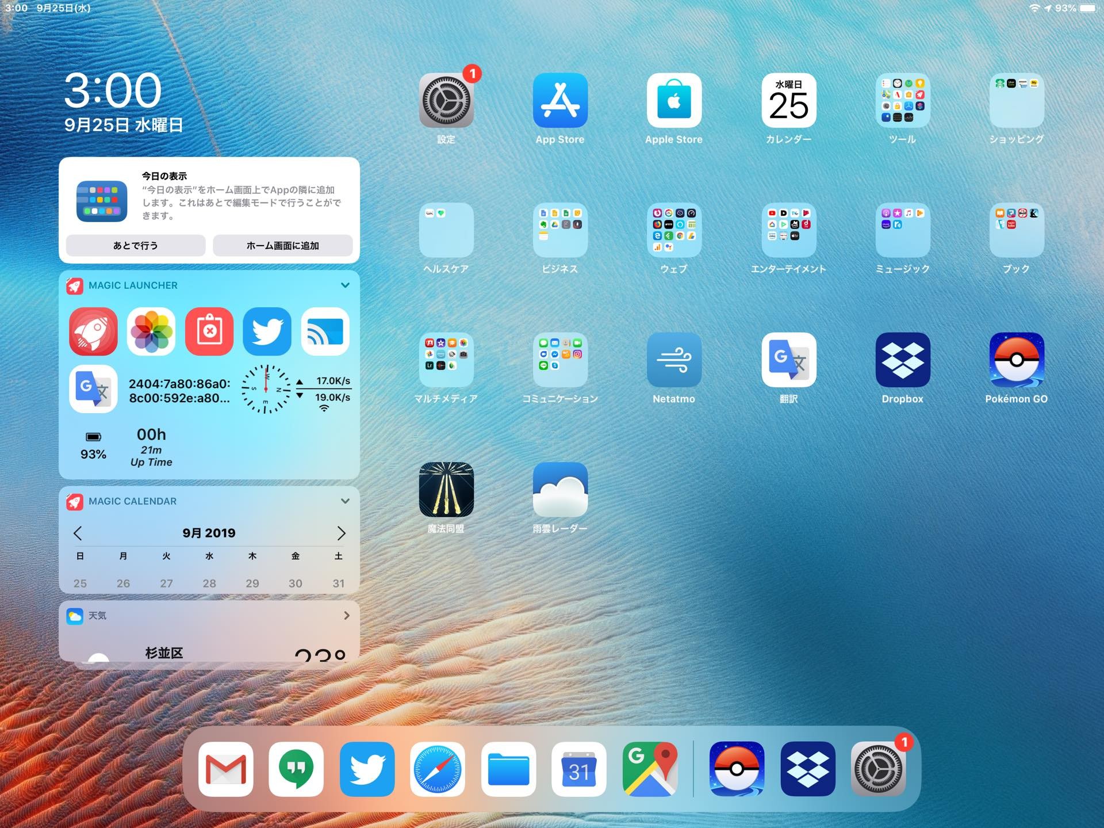Open Twitter from Magic Launcher widget
The height and width of the screenshot is (828, 1104).
pyautogui.click(x=267, y=331)
